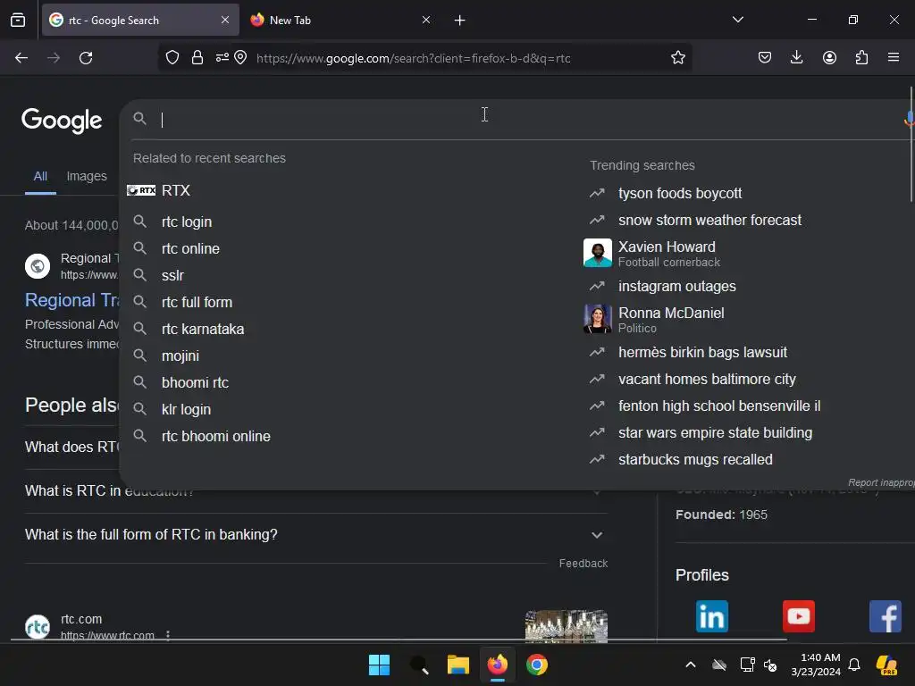Click the search magnifier icon in search box

pos(139,119)
